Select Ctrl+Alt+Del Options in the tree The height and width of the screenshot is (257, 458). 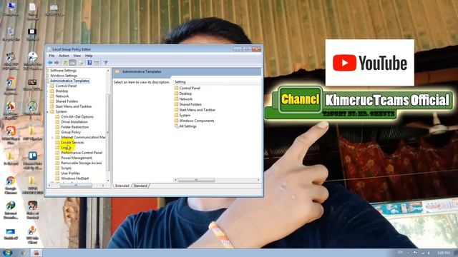tap(77, 117)
